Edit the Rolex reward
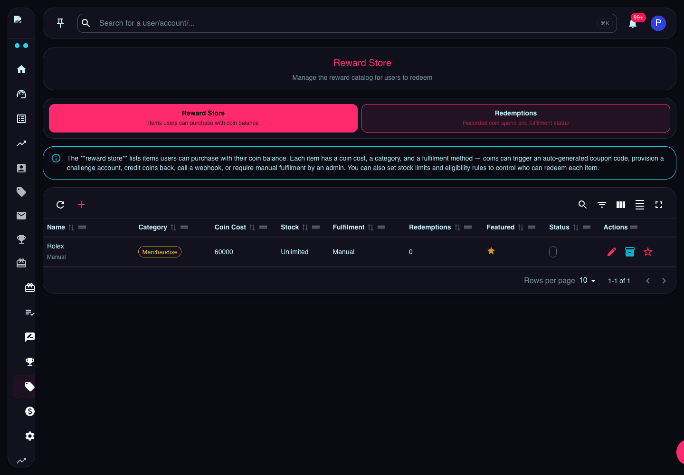684x475 pixels. [612, 252]
